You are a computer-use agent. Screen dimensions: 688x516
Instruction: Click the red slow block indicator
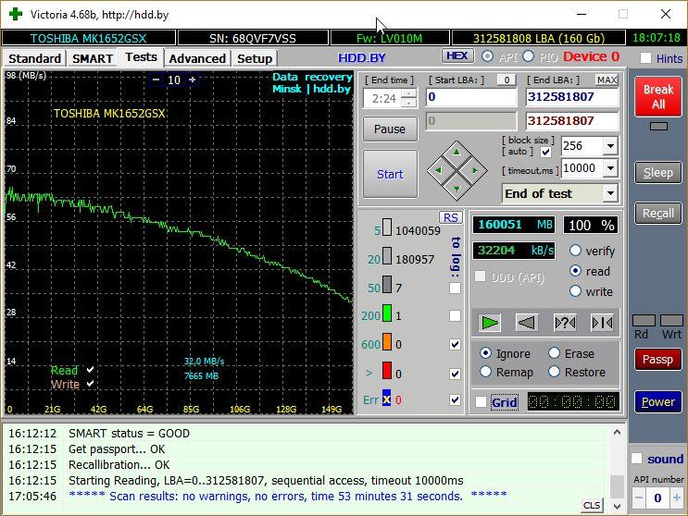387,371
